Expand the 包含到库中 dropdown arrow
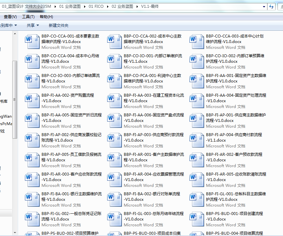The height and width of the screenshot is (236, 283). tap(16, 25)
